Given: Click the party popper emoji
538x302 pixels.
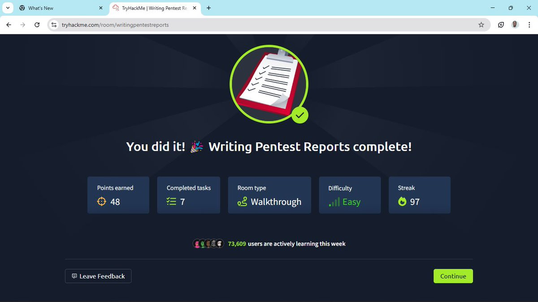Looking at the screenshot, I should point(197,146).
